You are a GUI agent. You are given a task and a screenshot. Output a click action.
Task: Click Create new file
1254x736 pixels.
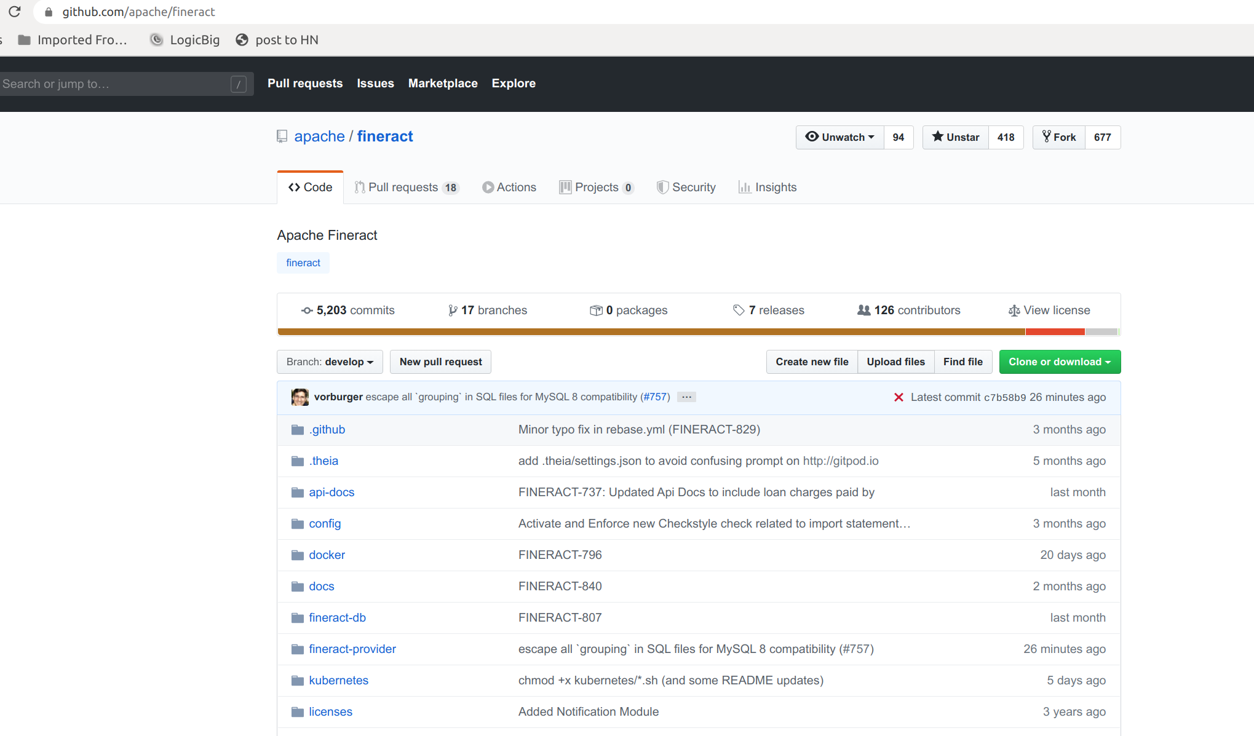(812, 362)
